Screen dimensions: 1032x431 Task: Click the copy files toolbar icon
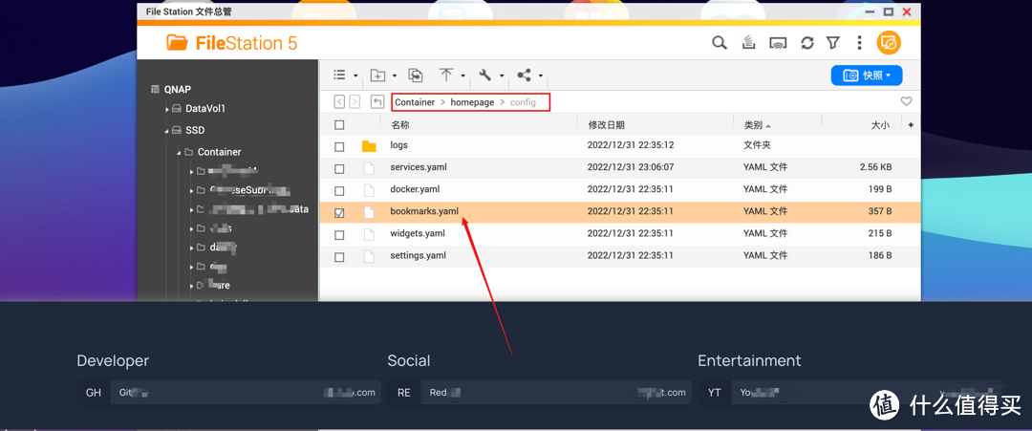pos(416,75)
